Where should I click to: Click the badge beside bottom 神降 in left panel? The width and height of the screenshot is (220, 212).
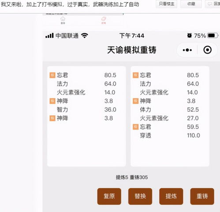pos(52,118)
